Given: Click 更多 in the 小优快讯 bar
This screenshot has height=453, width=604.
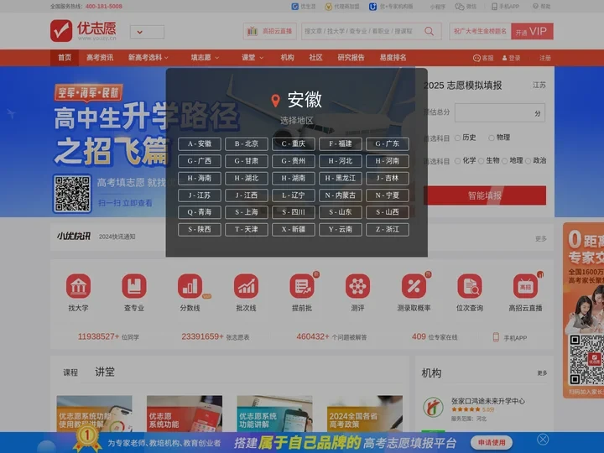Looking at the screenshot, I should tap(541, 239).
